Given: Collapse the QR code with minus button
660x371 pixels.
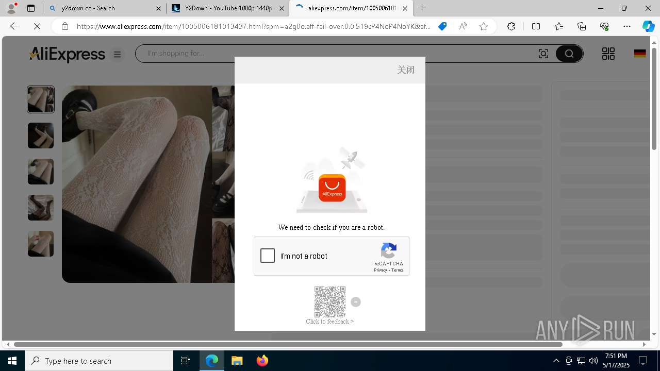Looking at the screenshot, I should [356, 302].
